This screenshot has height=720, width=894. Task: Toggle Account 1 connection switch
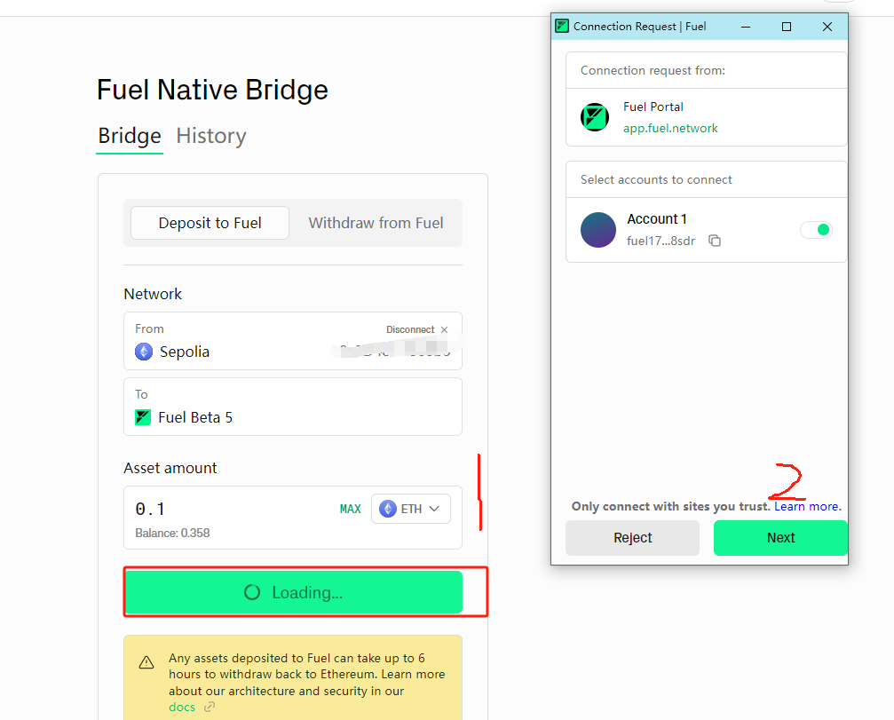point(816,230)
